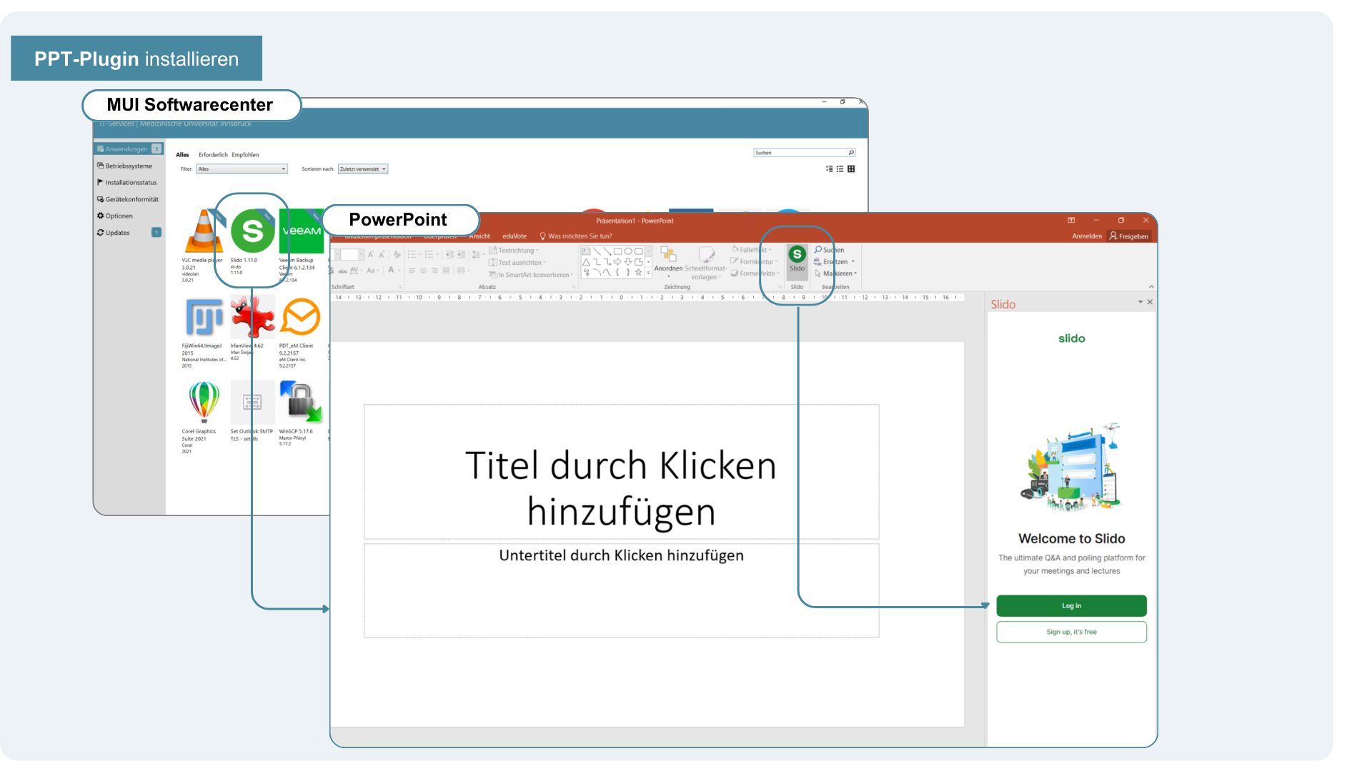
Task: Open Text ausrichten dropdown
Action: click(x=517, y=263)
